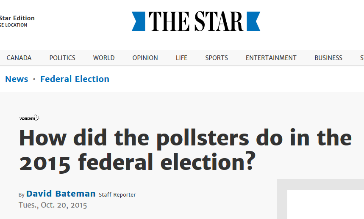Click The Star logo
The image size is (364, 219).
[196, 21]
